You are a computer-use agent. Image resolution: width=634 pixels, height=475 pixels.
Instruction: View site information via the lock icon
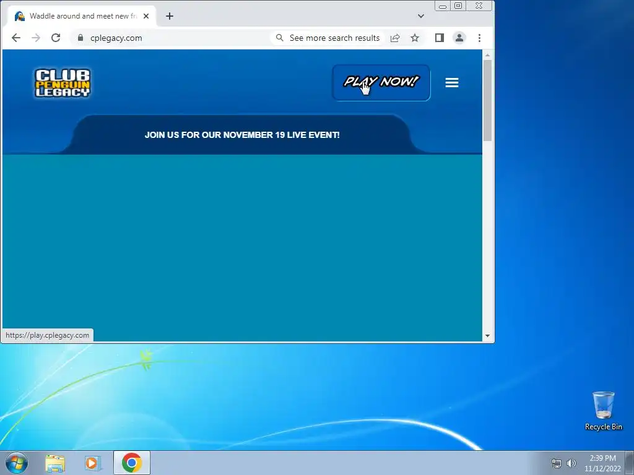[x=80, y=38]
